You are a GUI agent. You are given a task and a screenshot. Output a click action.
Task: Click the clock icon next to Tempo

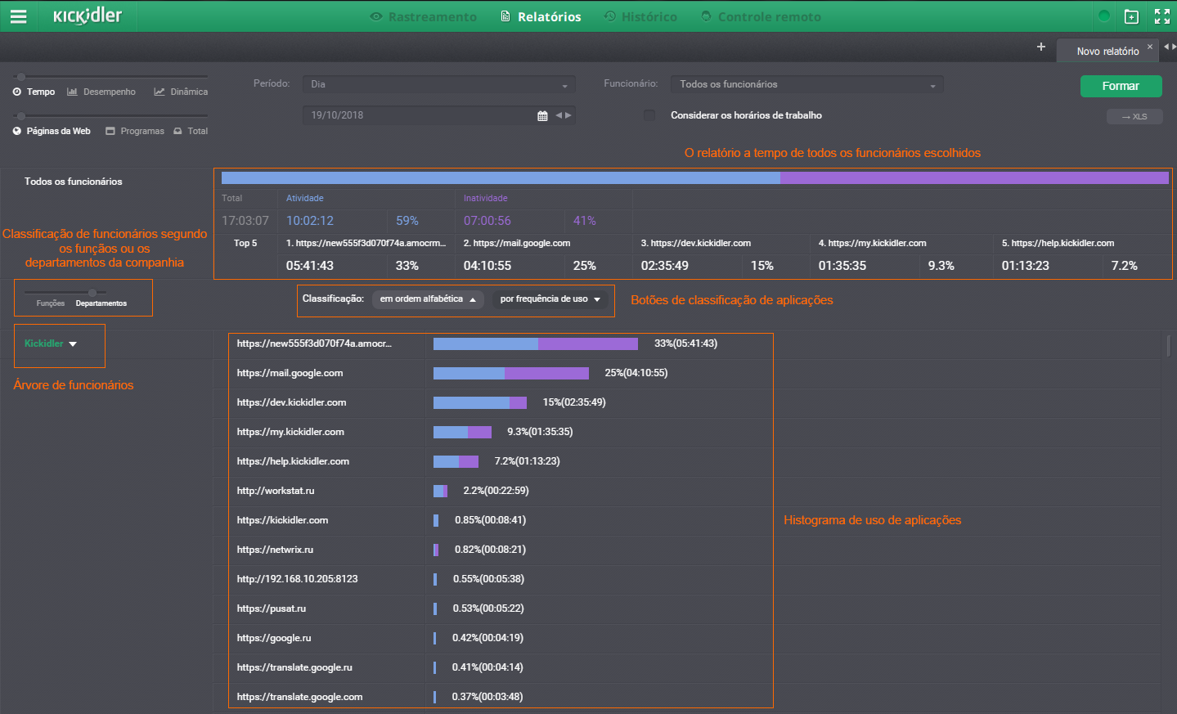coord(17,92)
